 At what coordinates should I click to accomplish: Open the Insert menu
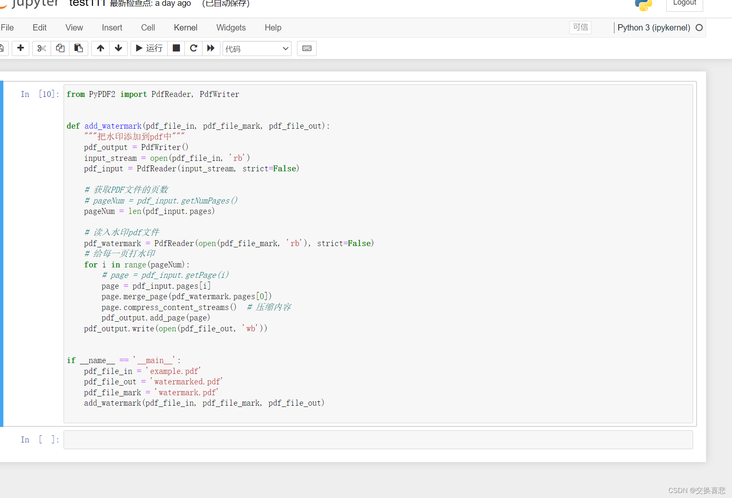pyautogui.click(x=112, y=28)
